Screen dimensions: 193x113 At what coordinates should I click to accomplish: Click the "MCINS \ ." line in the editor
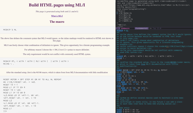tap(121, 58)
